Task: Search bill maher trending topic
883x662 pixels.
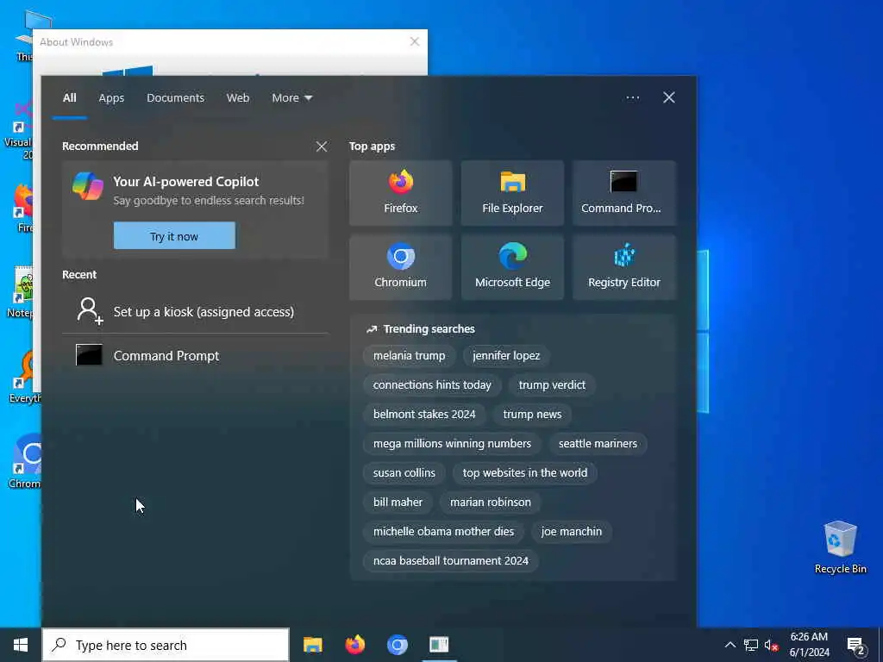Action: click(398, 503)
